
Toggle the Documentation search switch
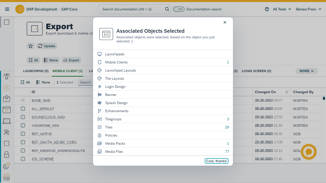click(x=179, y=9)
